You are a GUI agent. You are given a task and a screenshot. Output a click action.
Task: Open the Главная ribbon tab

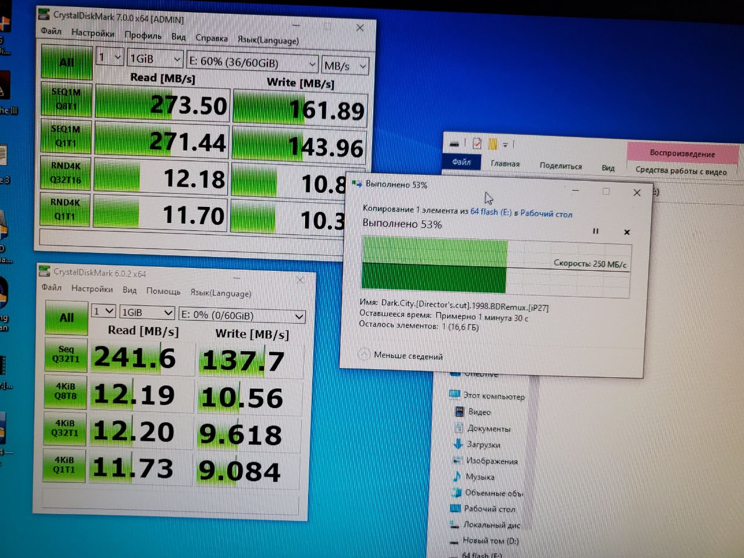point(505,163)
